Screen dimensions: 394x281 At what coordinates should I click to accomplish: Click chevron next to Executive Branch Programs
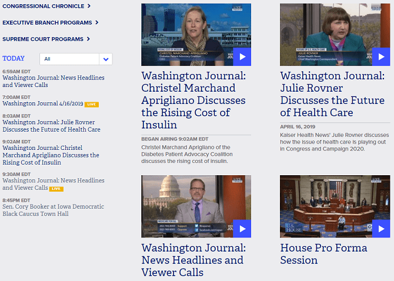coord(97,22)
